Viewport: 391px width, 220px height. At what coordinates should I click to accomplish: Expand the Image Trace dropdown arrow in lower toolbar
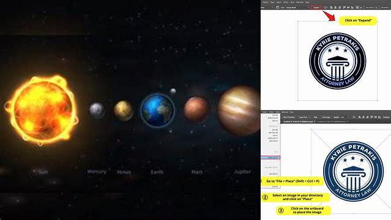tap(310, 117)
